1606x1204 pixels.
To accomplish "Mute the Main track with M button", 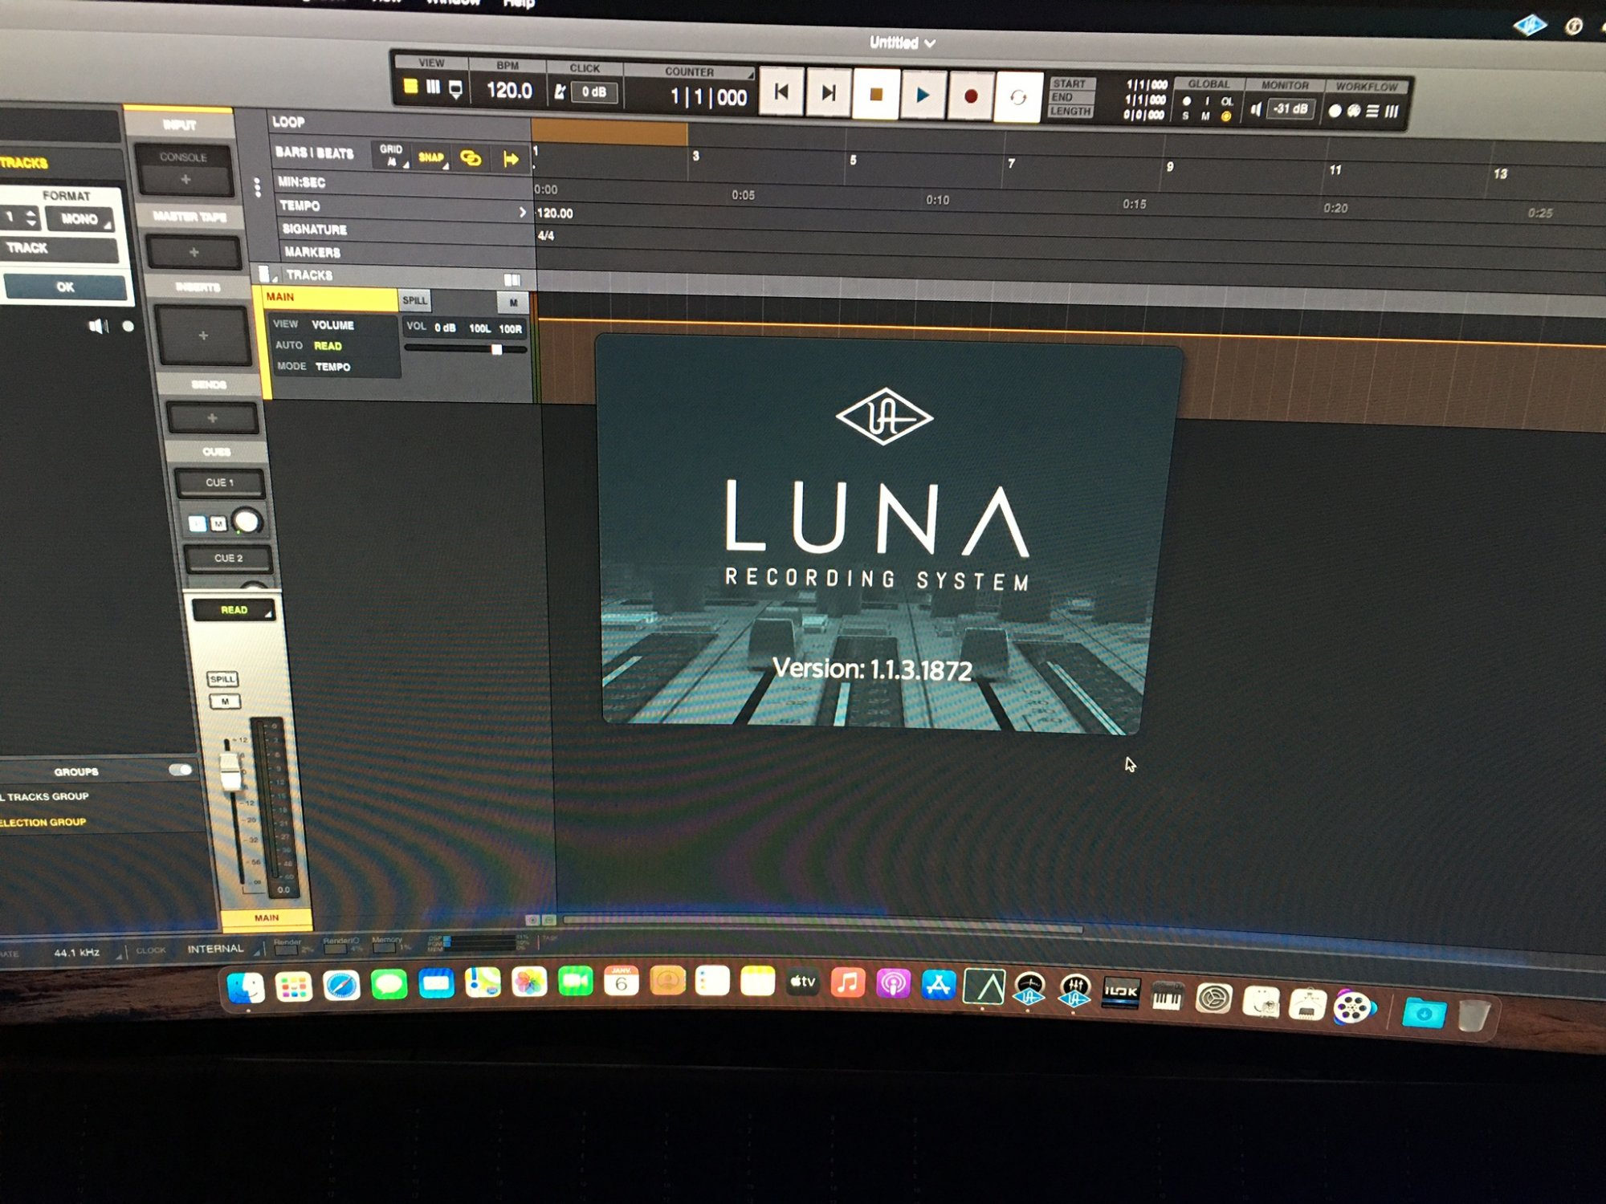I will coord(513,303).
